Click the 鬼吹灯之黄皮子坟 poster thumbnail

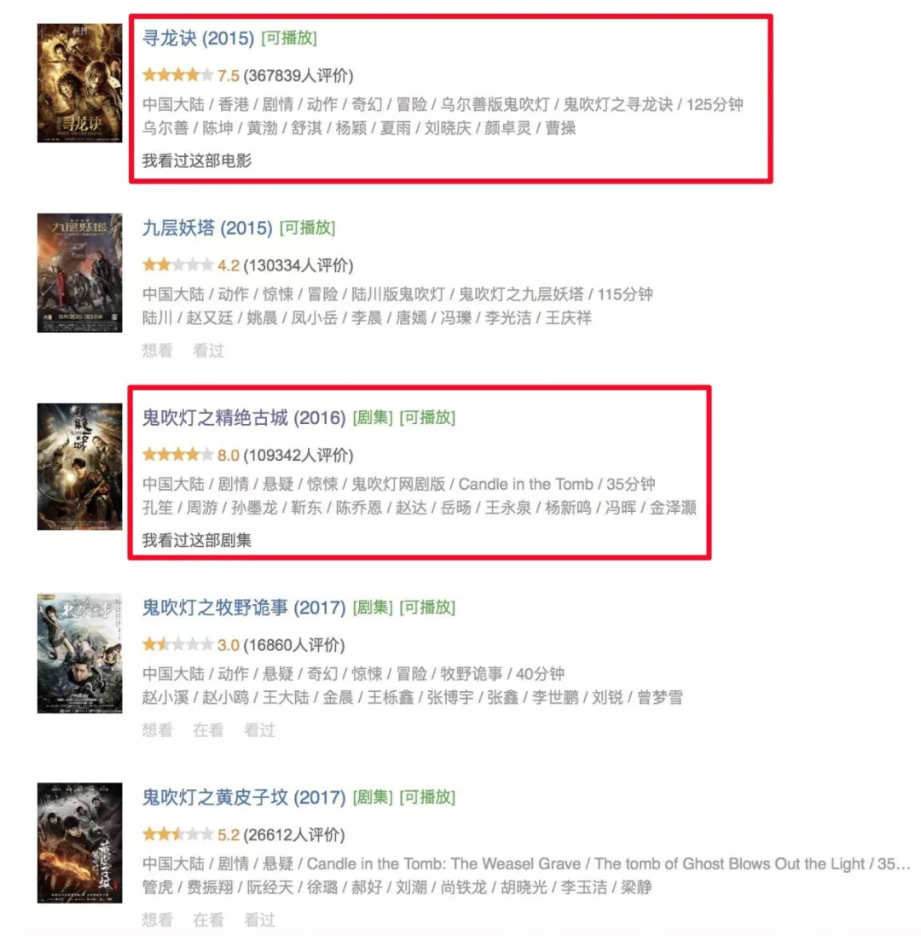[x=79, y=843]
